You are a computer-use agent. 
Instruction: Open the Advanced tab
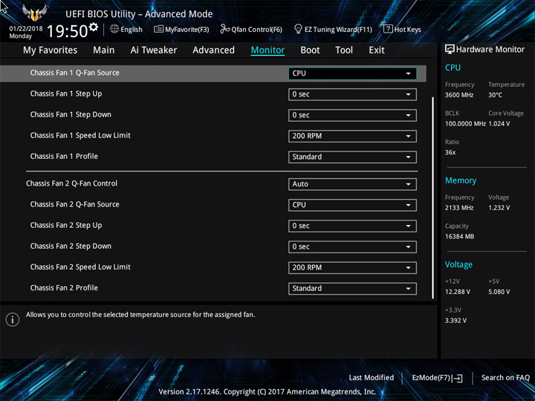pos(213,50)
